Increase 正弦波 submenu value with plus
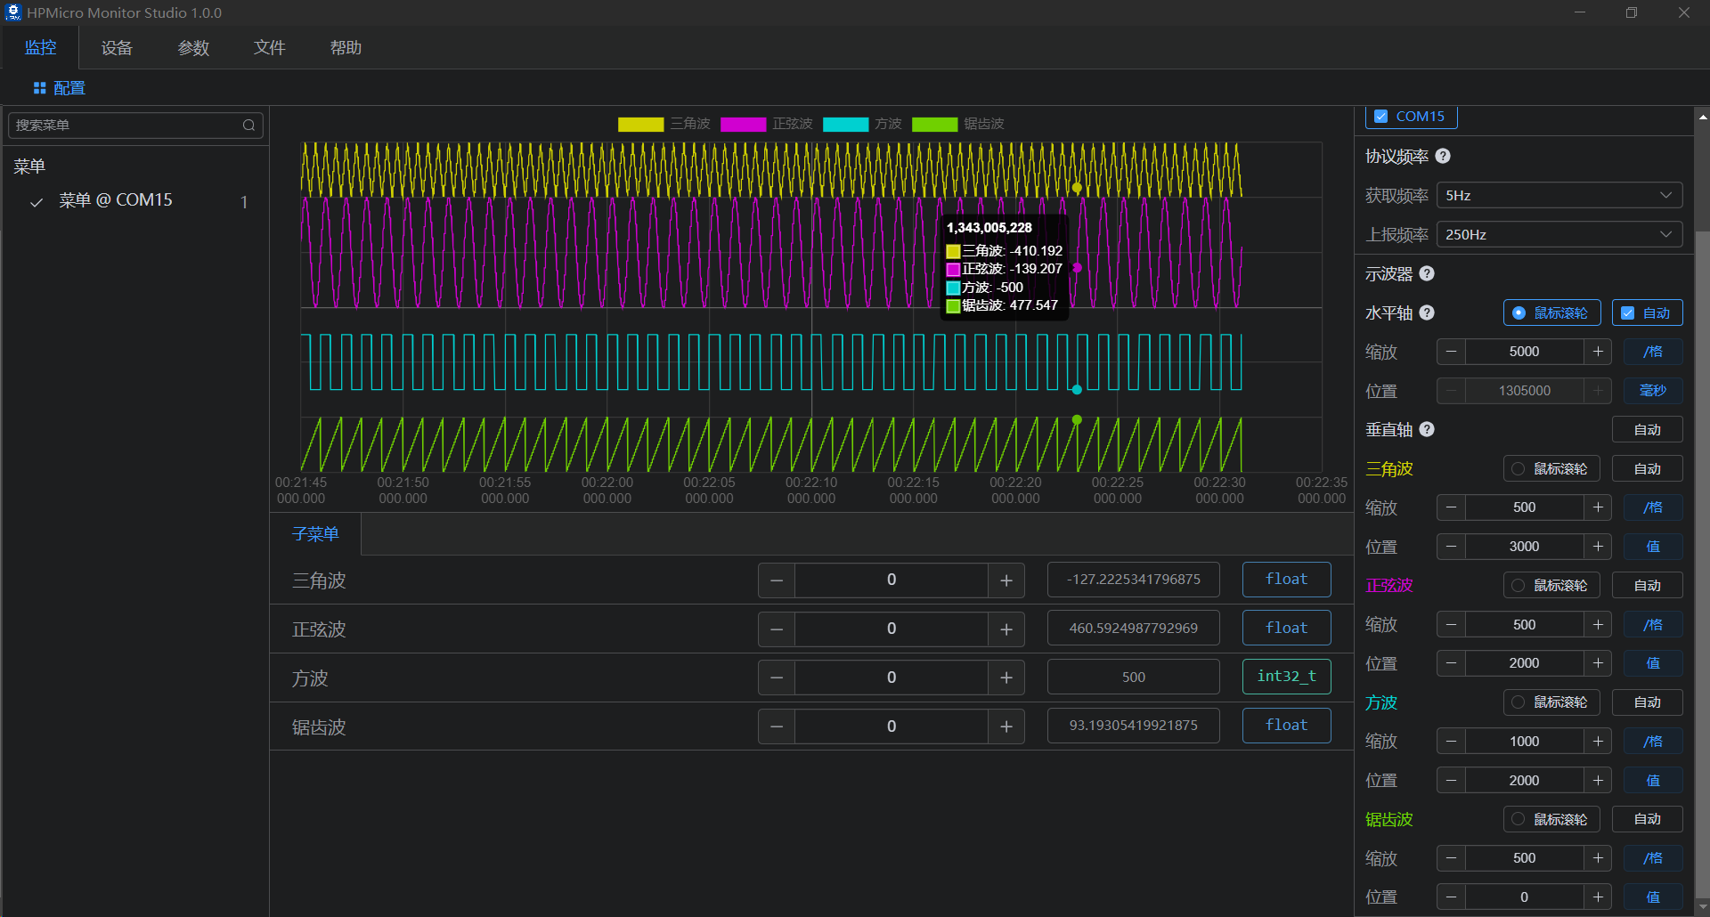This screenshot has height=917, width=1710. click(1006, 629)
